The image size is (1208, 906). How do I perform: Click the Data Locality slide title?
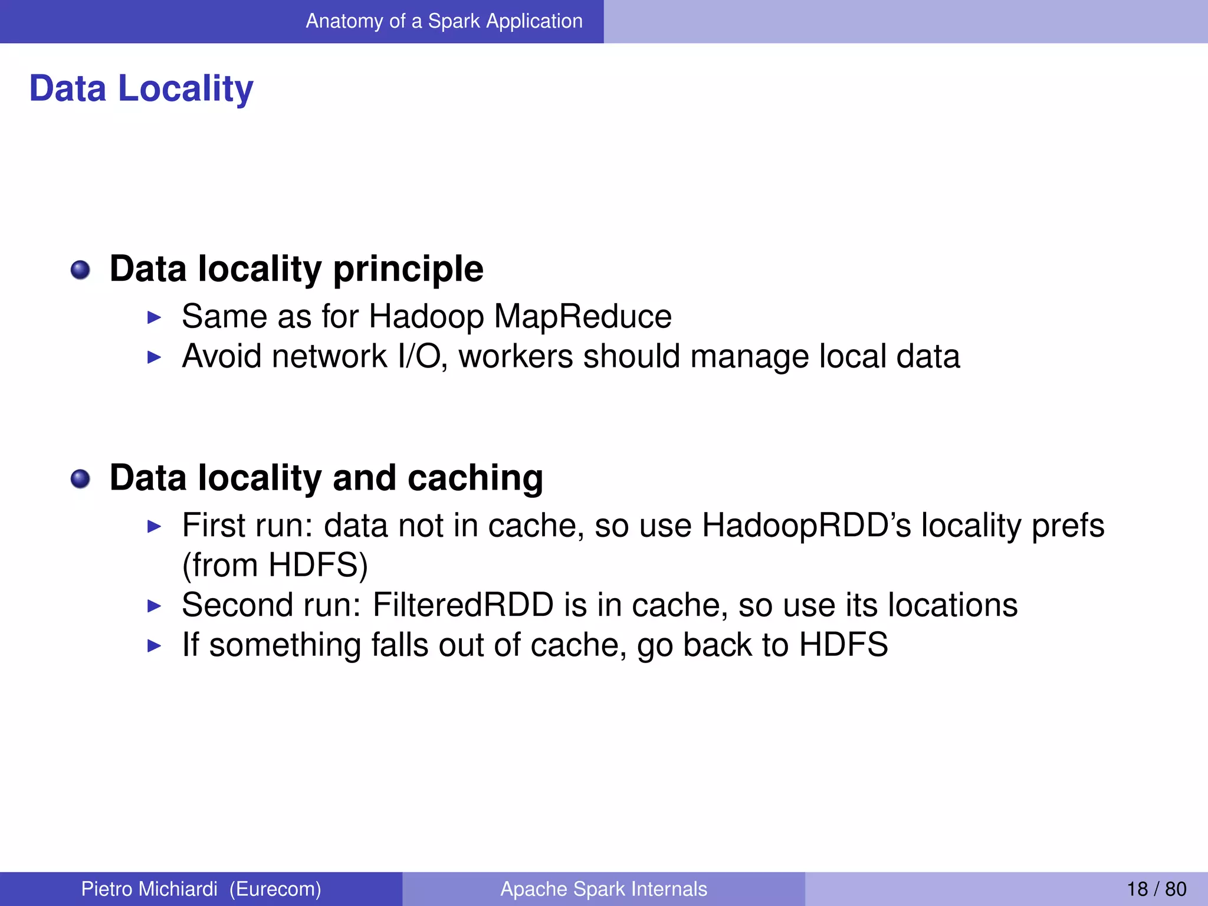tap(141, 88)
